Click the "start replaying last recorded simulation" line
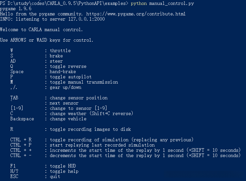246x181 pixels. tap(102, 145)
